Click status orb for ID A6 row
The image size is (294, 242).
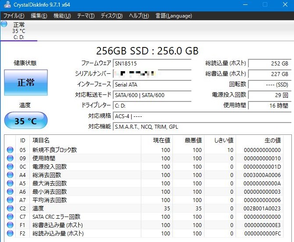(10, 191)
